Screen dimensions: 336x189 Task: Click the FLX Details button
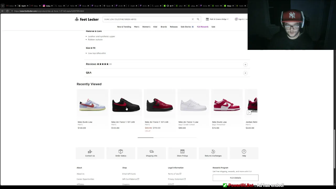click(235, 178)
